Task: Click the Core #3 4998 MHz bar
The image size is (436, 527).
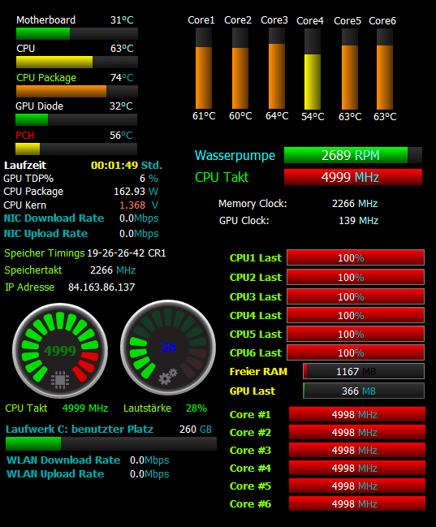Action: pos(357,450)
